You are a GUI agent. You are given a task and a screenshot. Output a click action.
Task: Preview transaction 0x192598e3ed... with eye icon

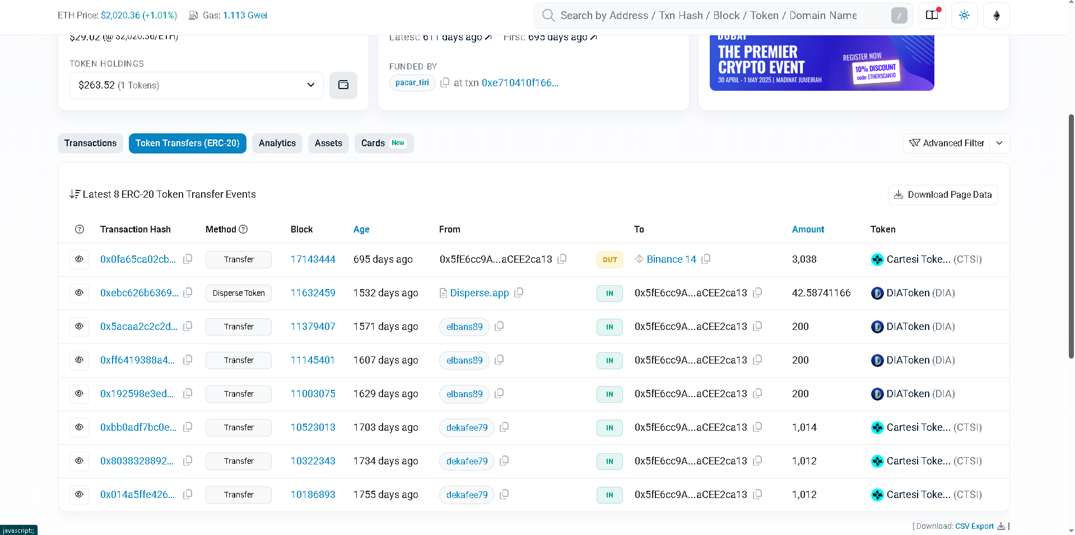coord(79,394)
